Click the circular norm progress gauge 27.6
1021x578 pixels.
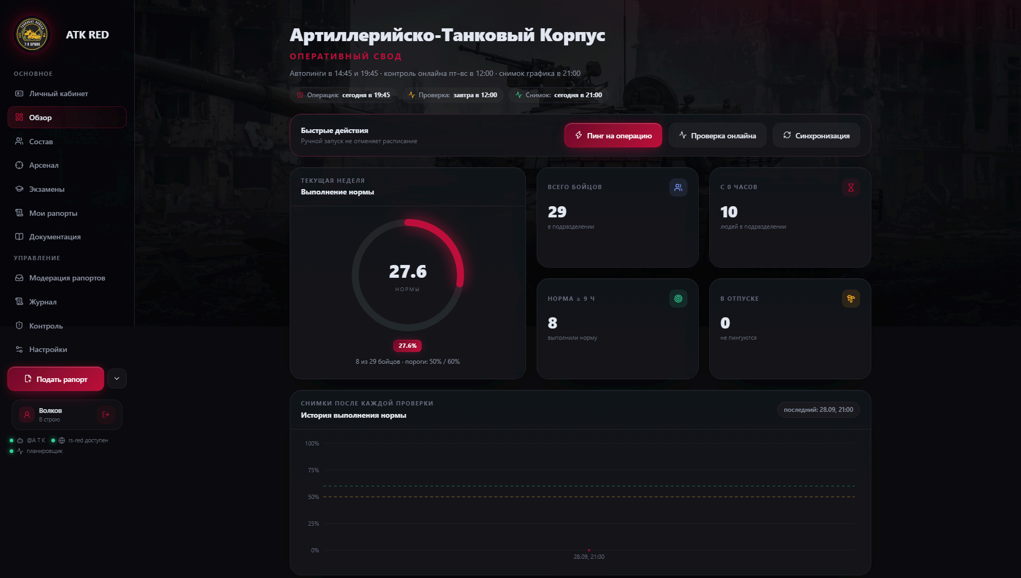[x=408, y=275]
